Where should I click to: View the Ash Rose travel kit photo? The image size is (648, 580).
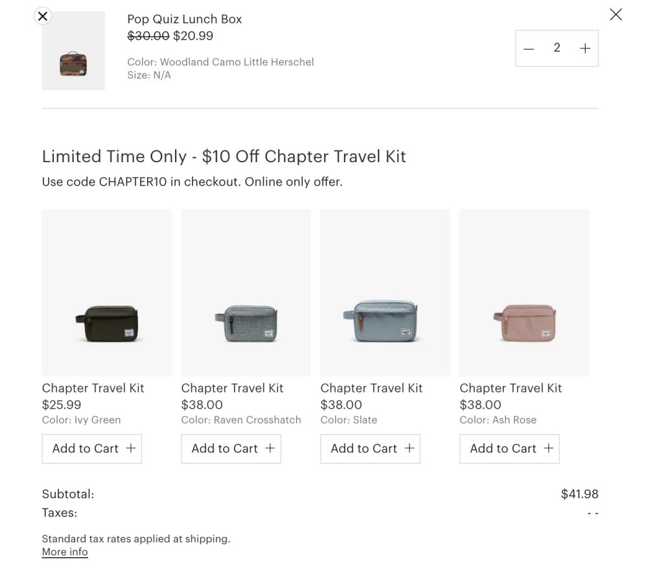point(524,291)
